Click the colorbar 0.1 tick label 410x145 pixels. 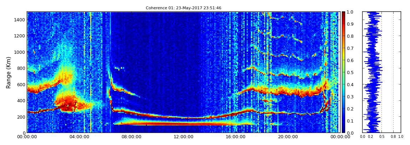click(x=350, y=121)
